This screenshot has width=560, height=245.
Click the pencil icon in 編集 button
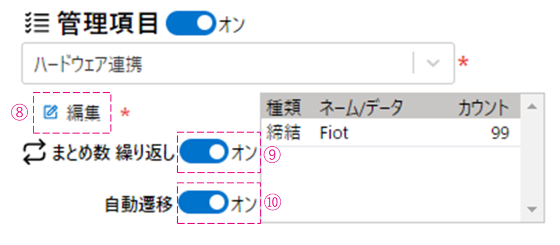click(50, 113)
